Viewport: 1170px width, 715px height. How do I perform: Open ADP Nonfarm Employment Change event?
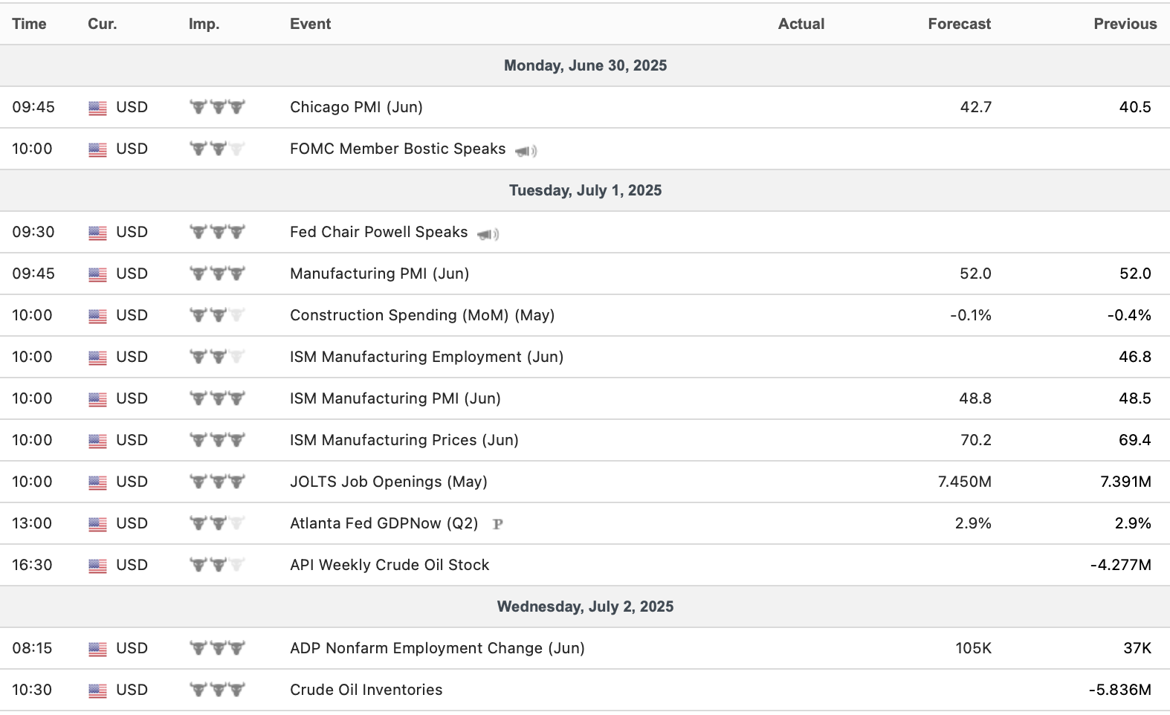point(436,648)
